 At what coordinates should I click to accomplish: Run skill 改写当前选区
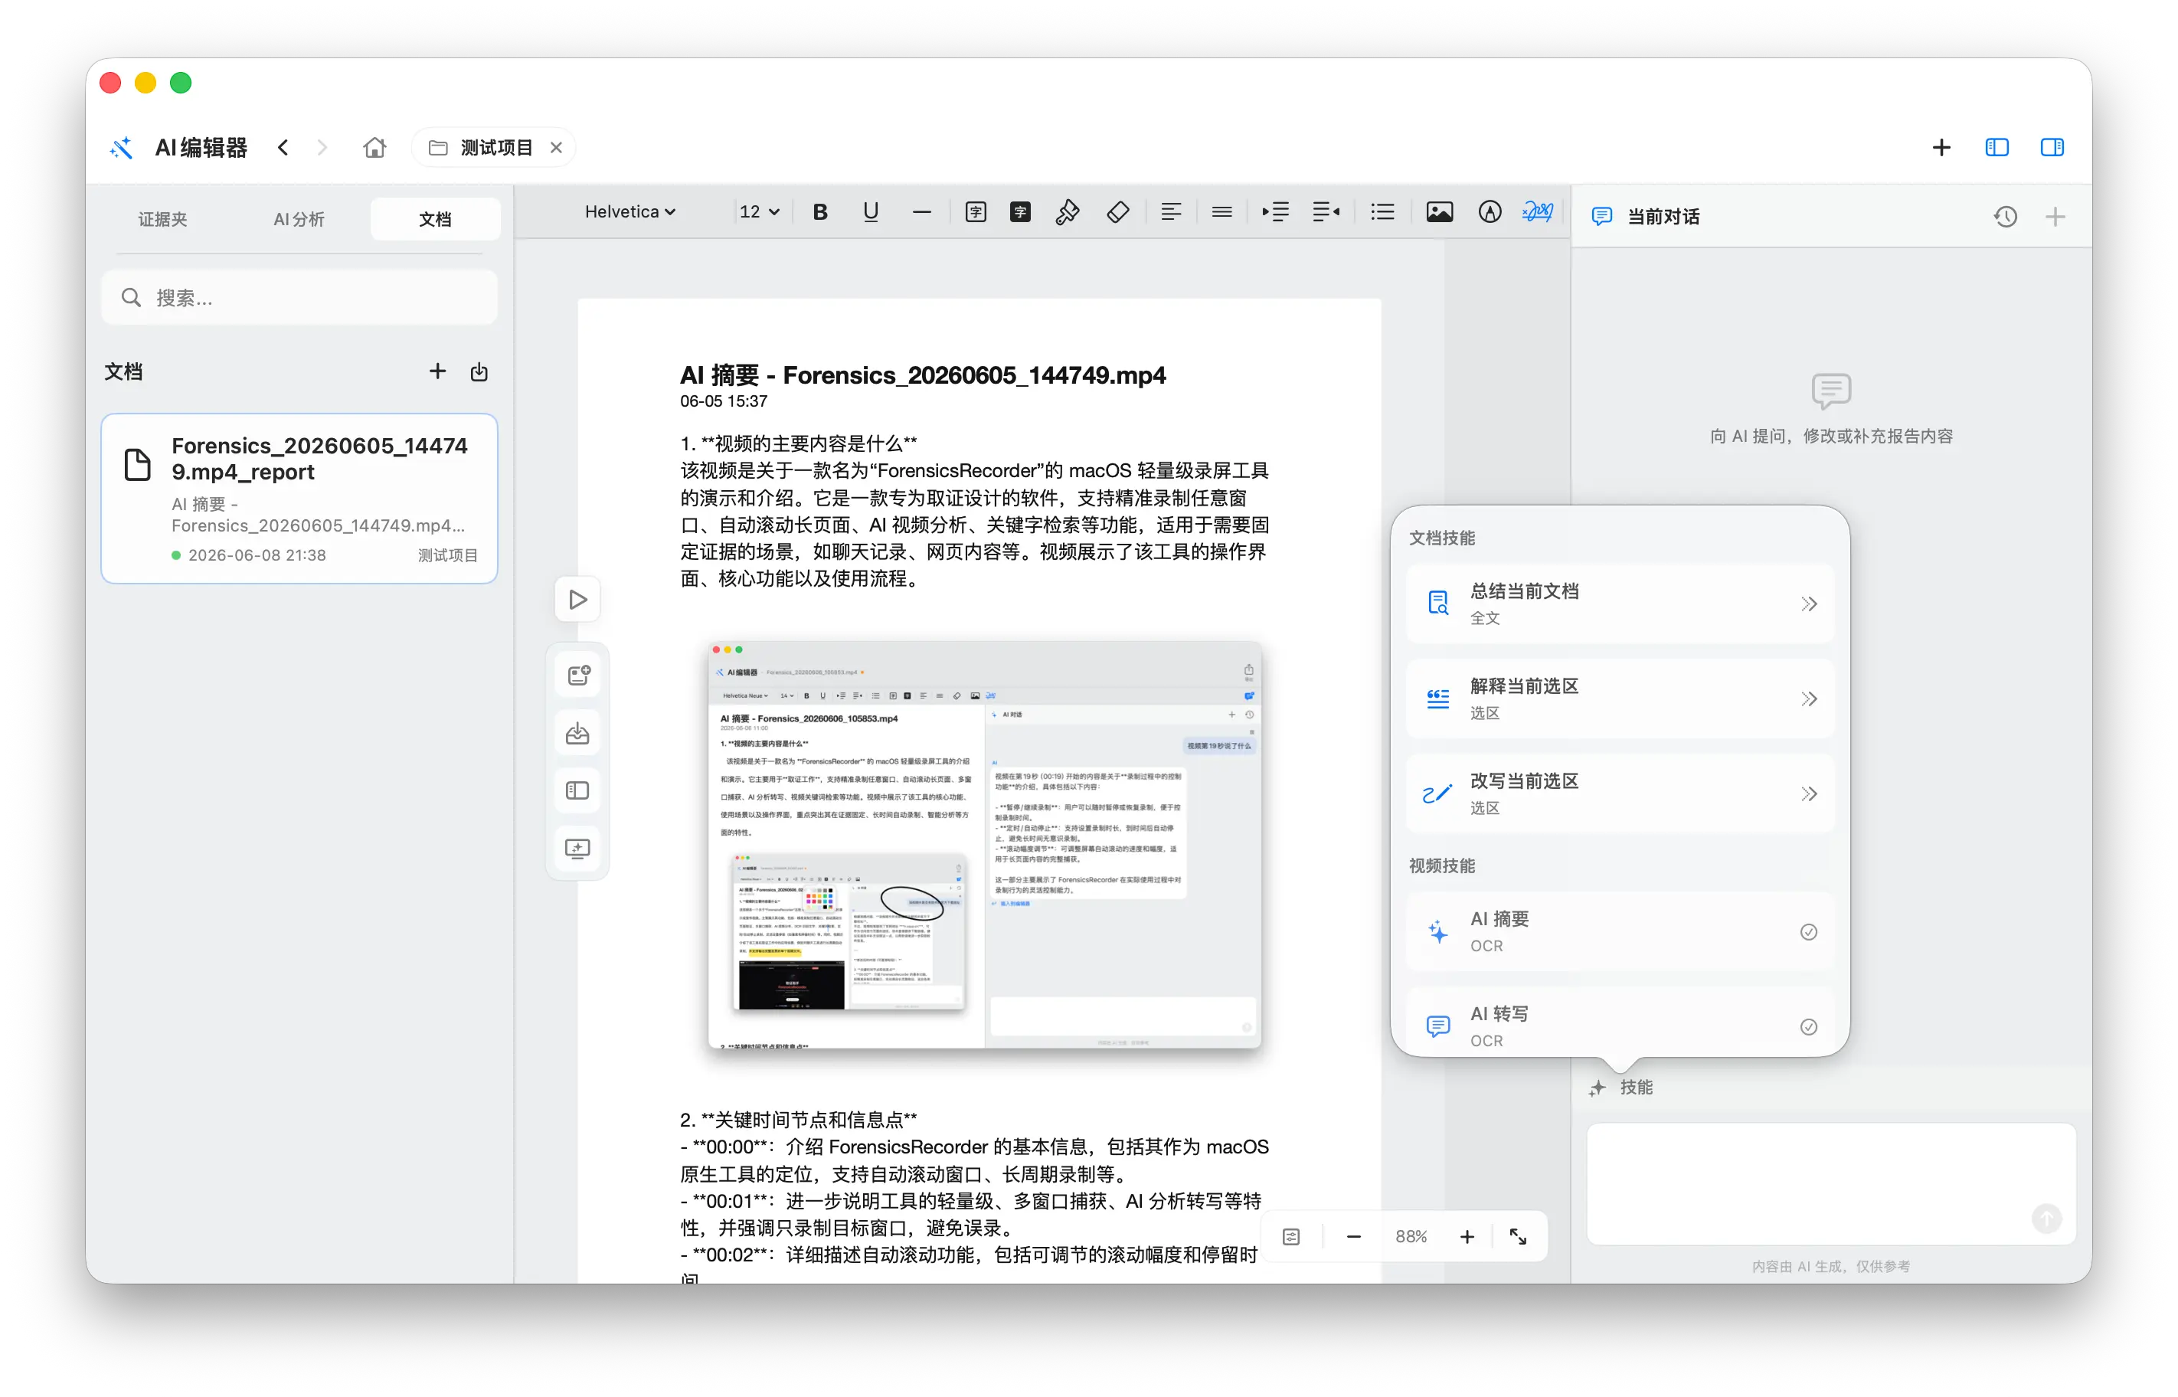1619,793
